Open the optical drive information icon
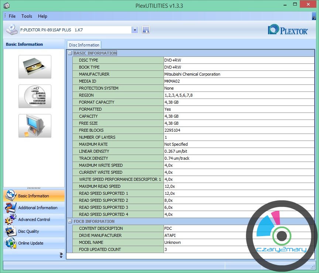 (35, 67)
